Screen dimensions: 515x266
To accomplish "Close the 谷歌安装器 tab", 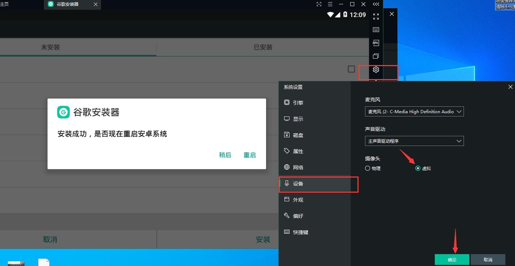I will click(95, 4).
